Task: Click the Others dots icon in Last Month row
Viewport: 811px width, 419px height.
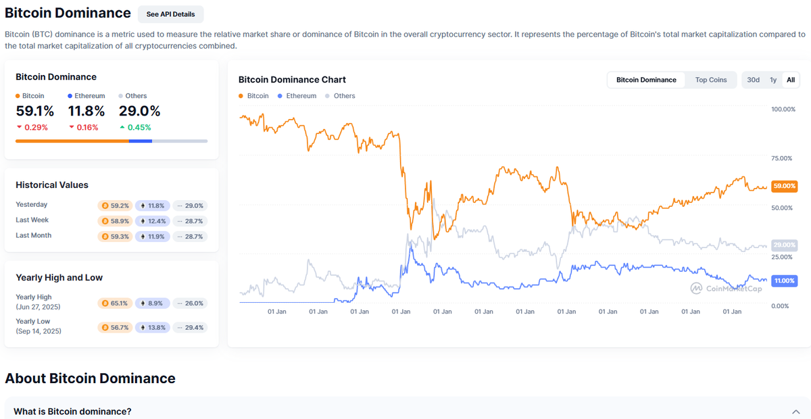Action: [179, 237]
